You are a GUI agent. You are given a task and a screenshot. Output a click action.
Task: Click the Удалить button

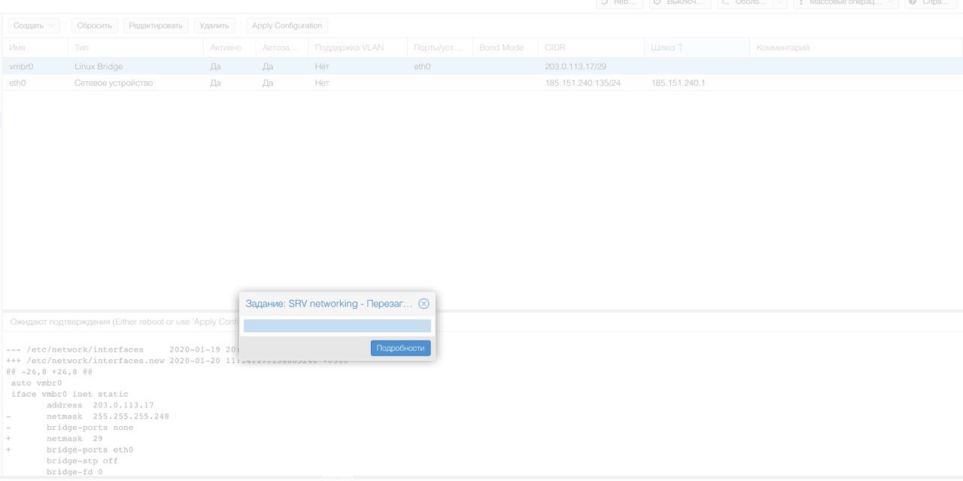(214, 26)
